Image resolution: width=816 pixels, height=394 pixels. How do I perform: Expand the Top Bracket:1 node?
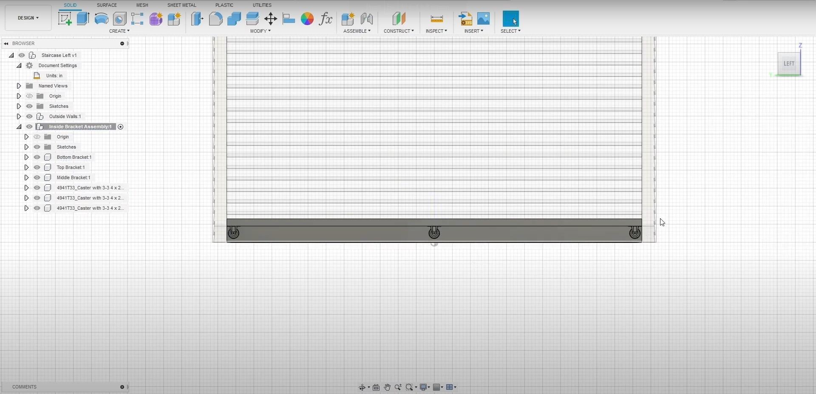pos(26,167)
